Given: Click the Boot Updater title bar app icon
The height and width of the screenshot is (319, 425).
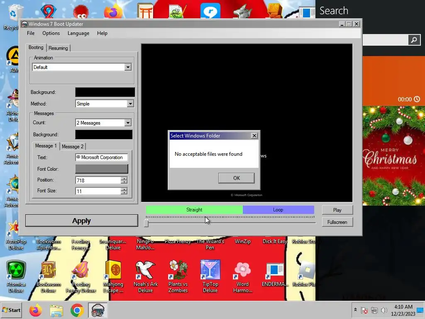Looking at the screenshot, I should [24, 24].
